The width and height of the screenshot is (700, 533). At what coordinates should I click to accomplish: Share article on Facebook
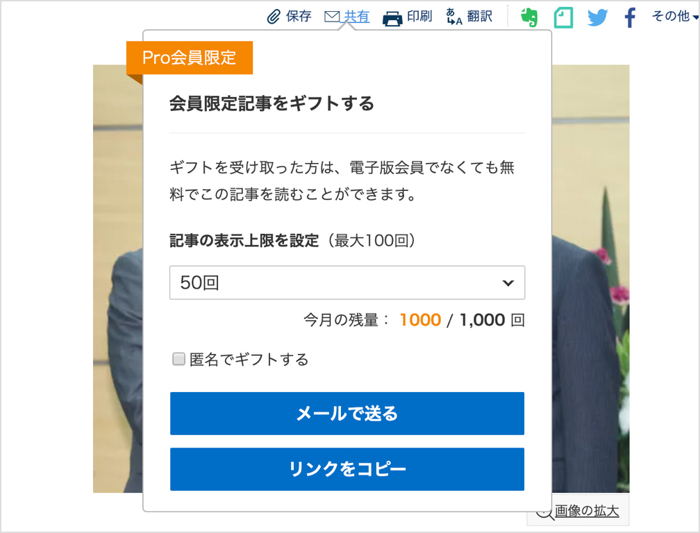[x=630, y=18]
